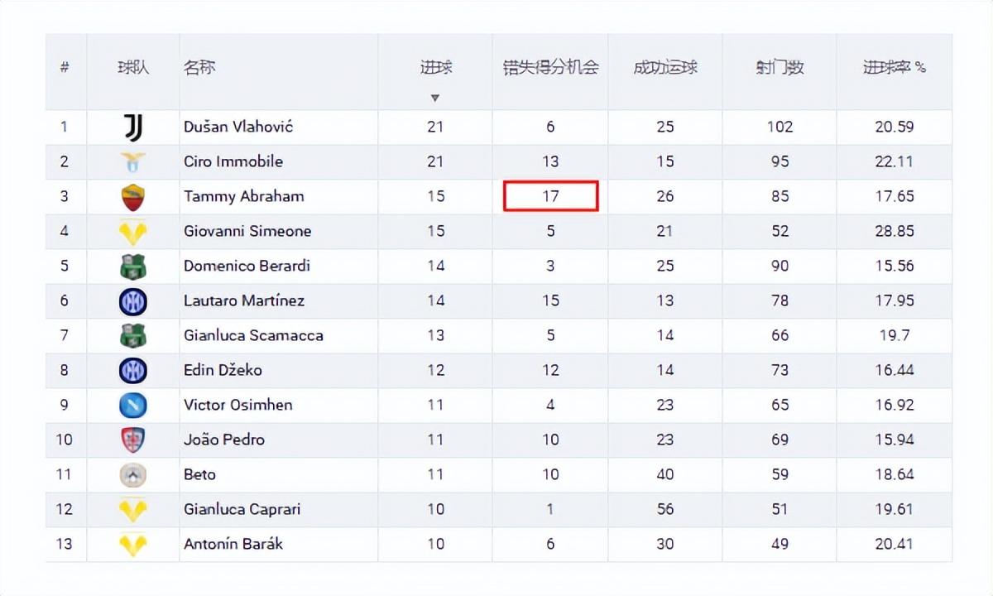Select the Napoli badge for Victor Osimhen

132,405
